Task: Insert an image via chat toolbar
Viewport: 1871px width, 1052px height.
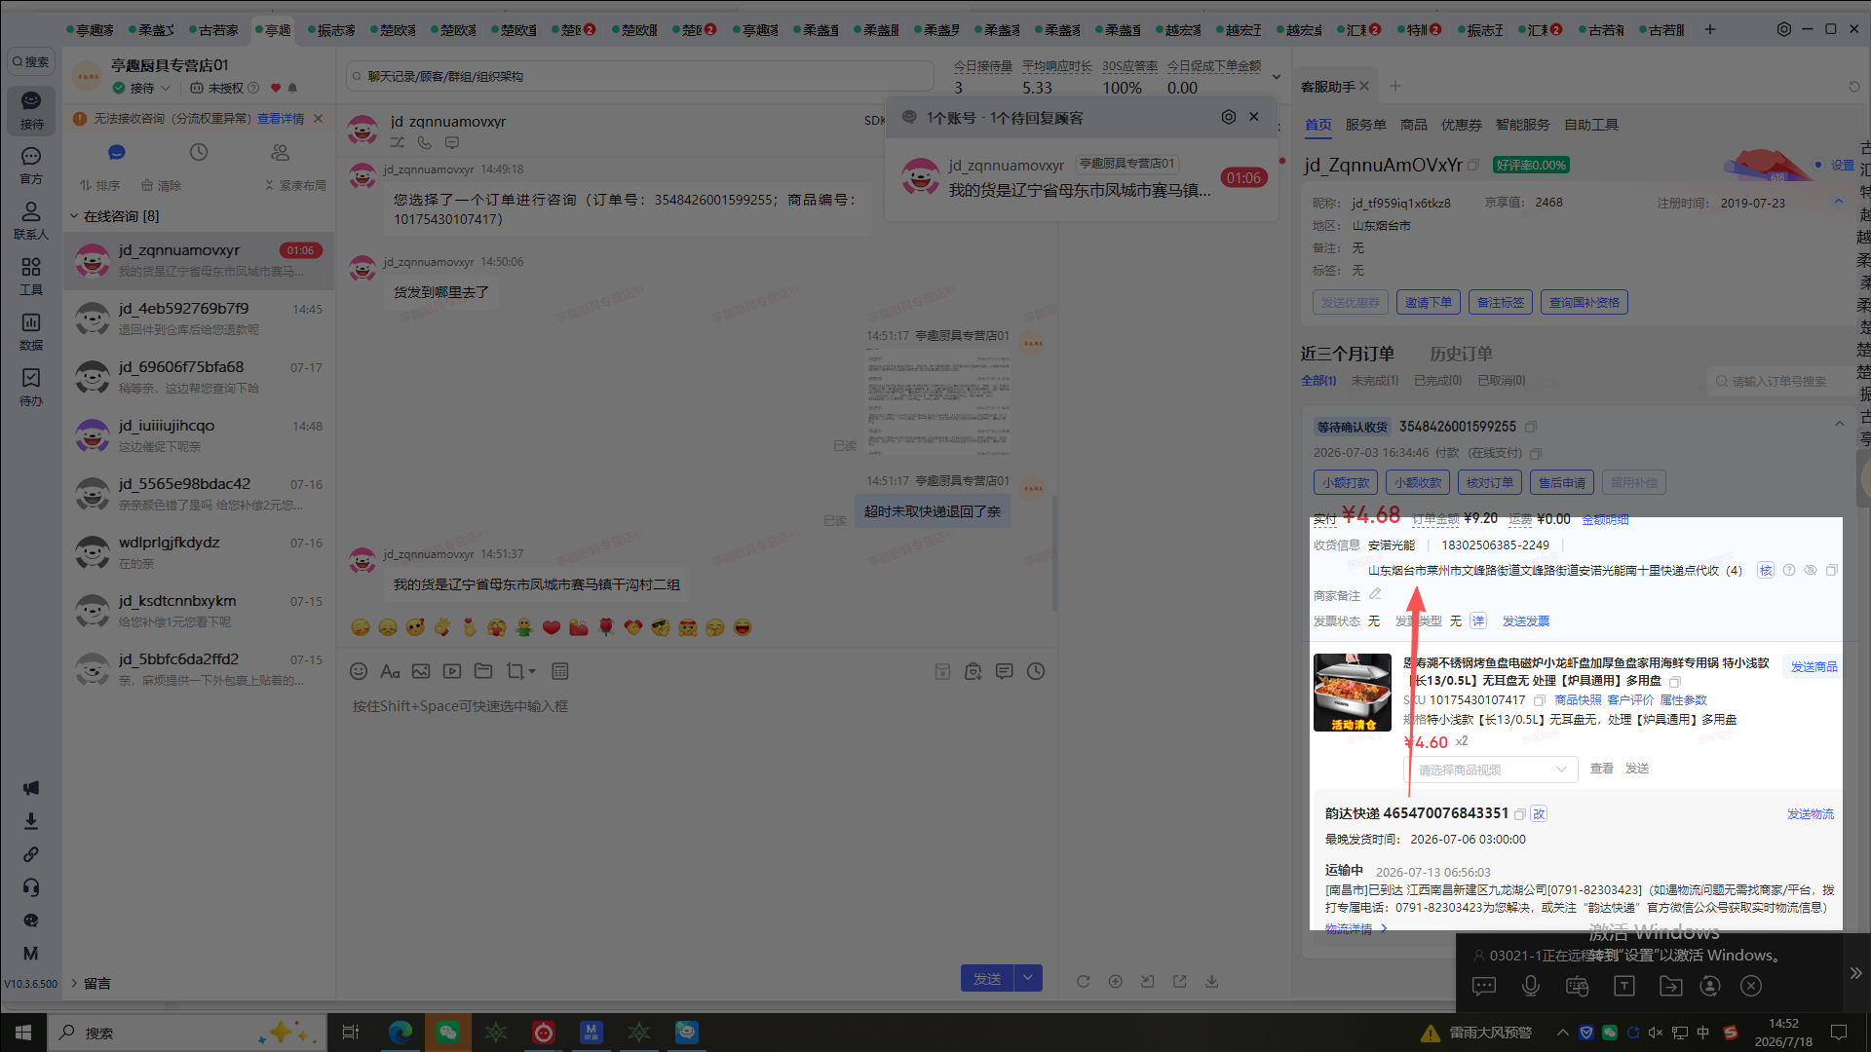Action: [x=421, y=671]
